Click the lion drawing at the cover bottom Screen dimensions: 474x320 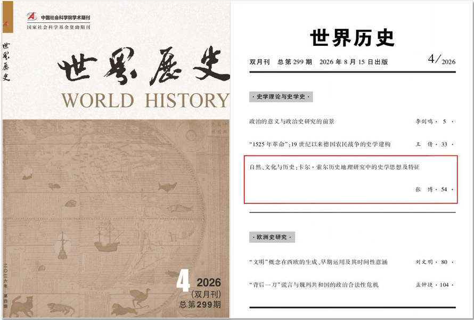pyautogui.click(x=125, y=310)
